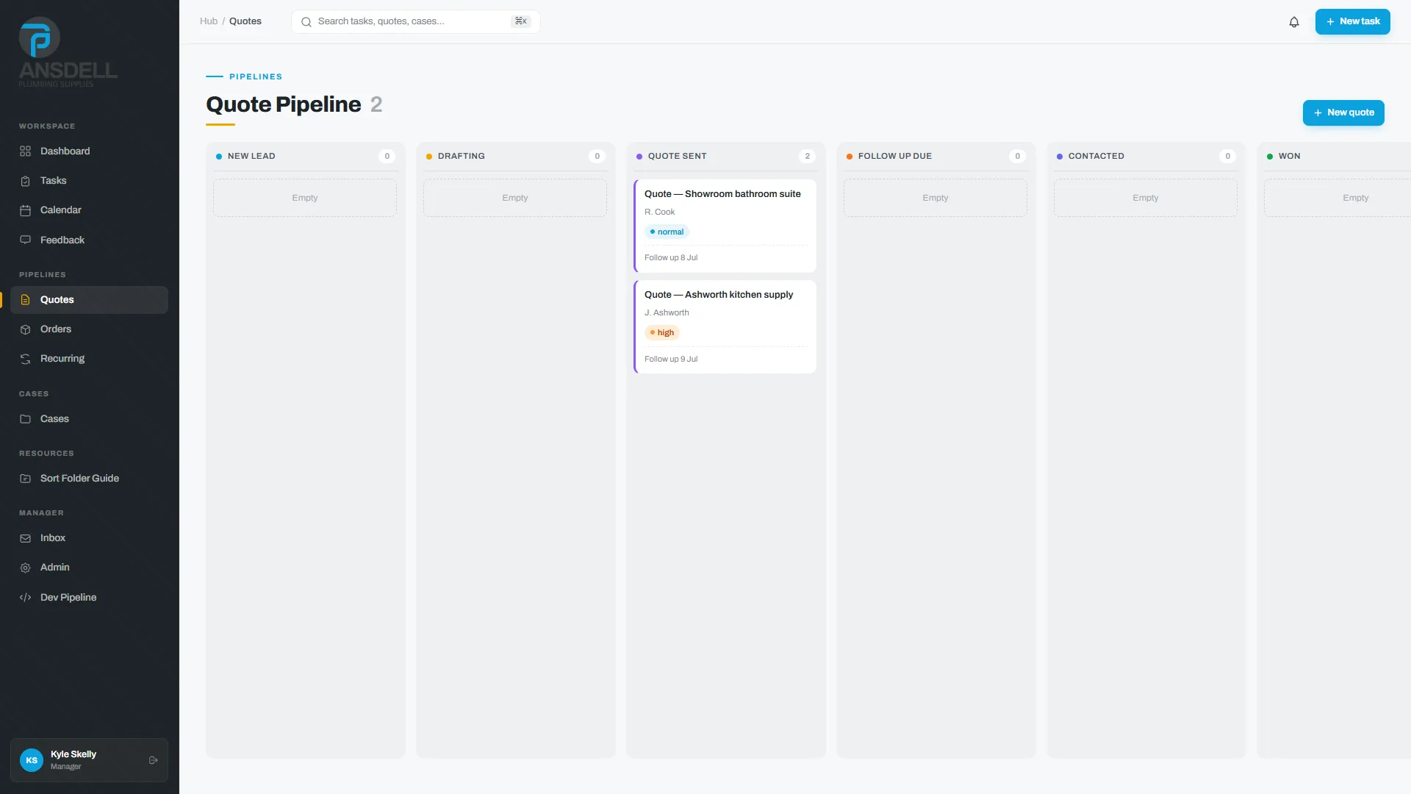Click the Ansdell logo icon
The height and width of the screenshot is (794, 1411).
tap(40, 37)
